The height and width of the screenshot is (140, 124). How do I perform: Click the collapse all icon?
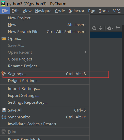pyautogui.click(x=101, y=28)
